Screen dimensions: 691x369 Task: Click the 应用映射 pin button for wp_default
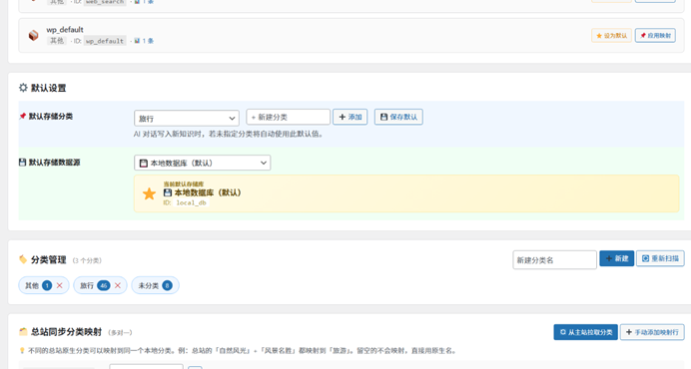(x=655, y=35)
